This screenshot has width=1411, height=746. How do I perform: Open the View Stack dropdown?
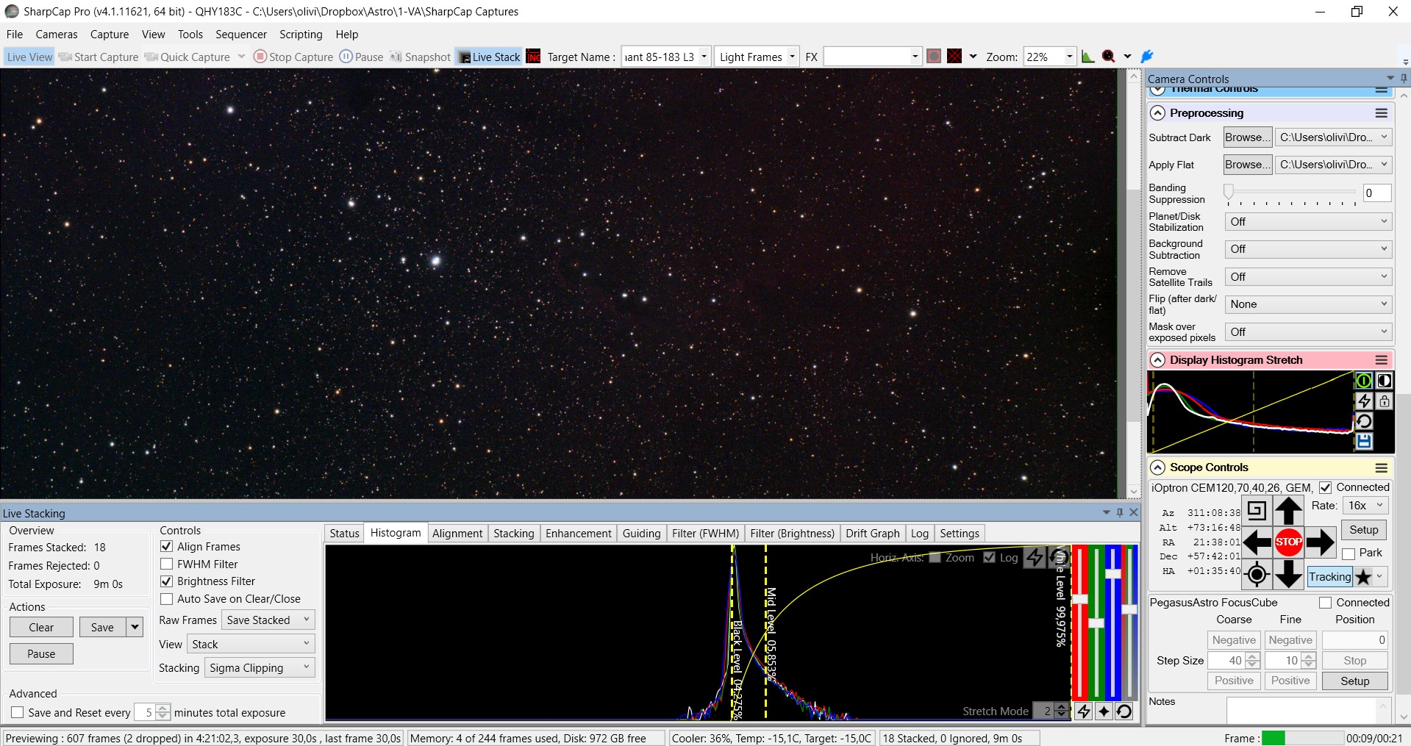(x=251, y=644)
